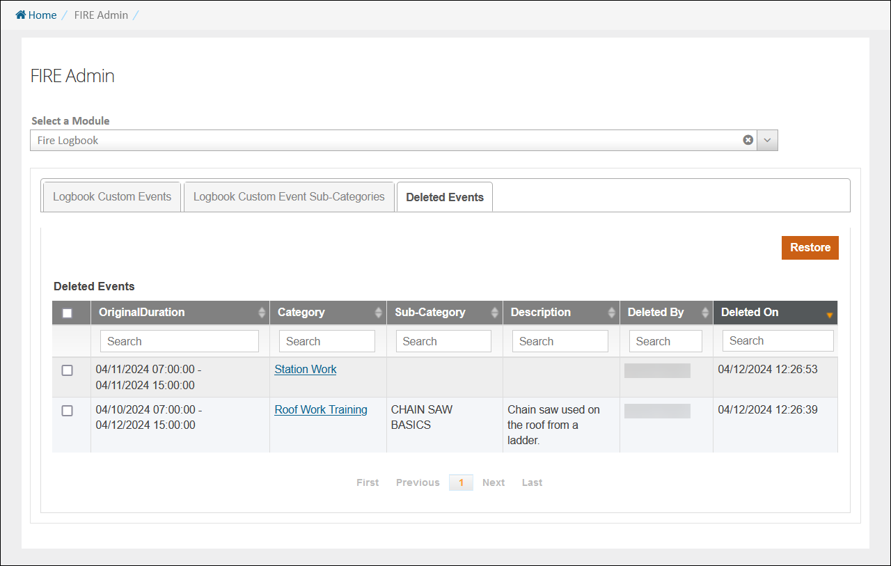Screen dimensions: 891x566
Task: Click the Home icon in breadcrumb
Action: point(21,15)
